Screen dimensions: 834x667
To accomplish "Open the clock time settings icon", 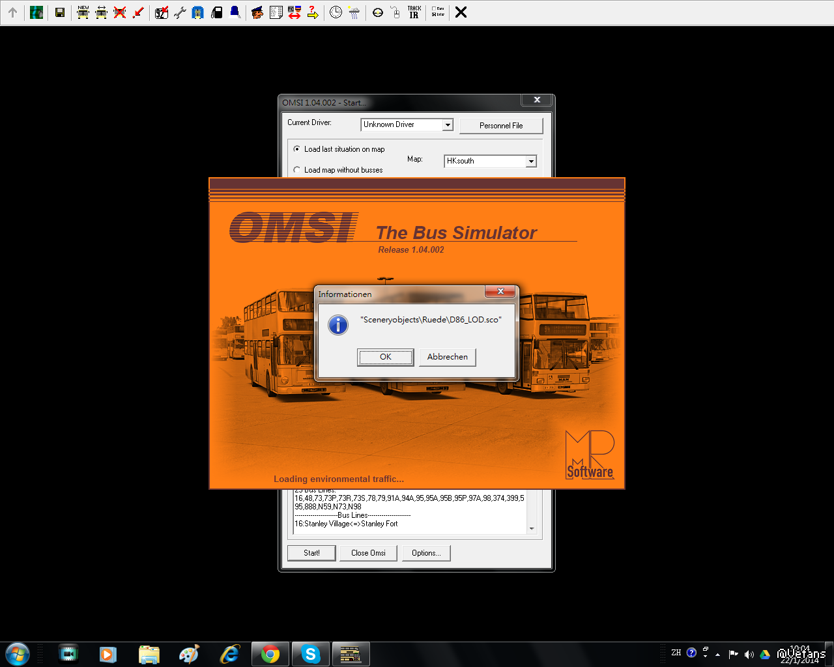I will (336, 12).
